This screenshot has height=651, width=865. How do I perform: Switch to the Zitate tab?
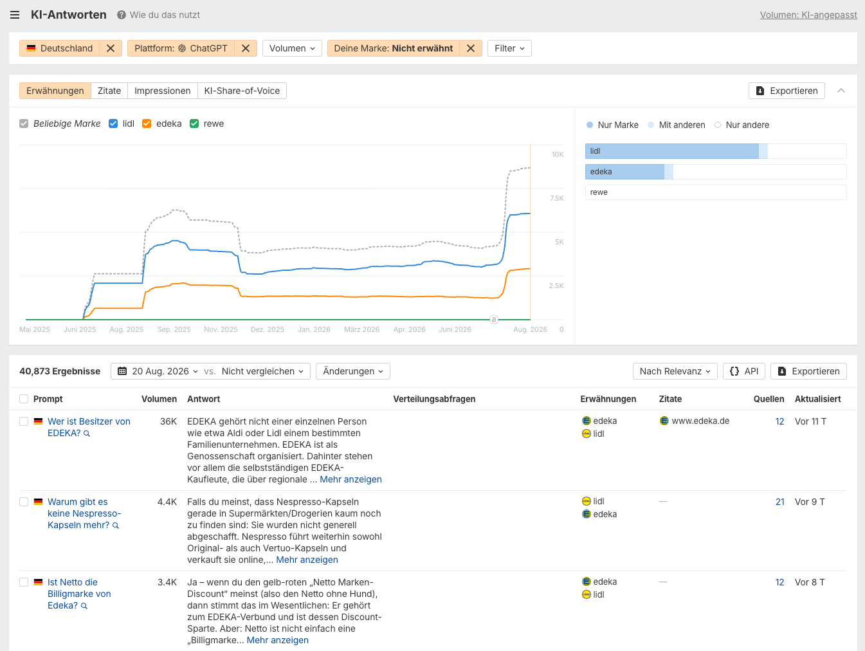[x=109, y=91]
